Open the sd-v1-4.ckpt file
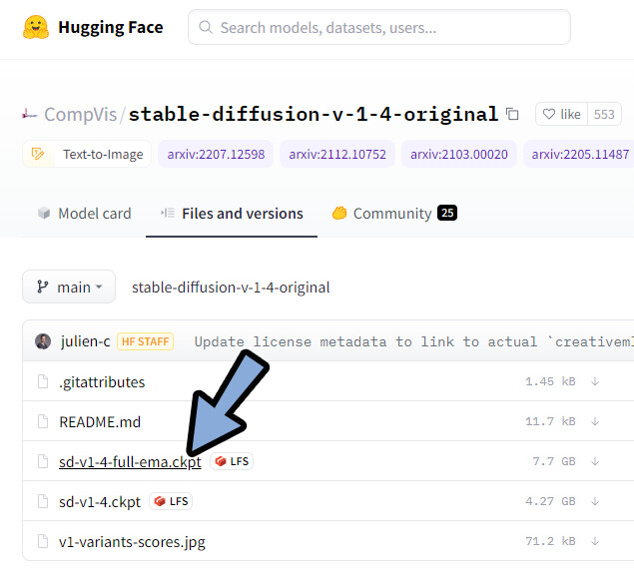The width and height of the screenshot is (634, 584). 100,502
